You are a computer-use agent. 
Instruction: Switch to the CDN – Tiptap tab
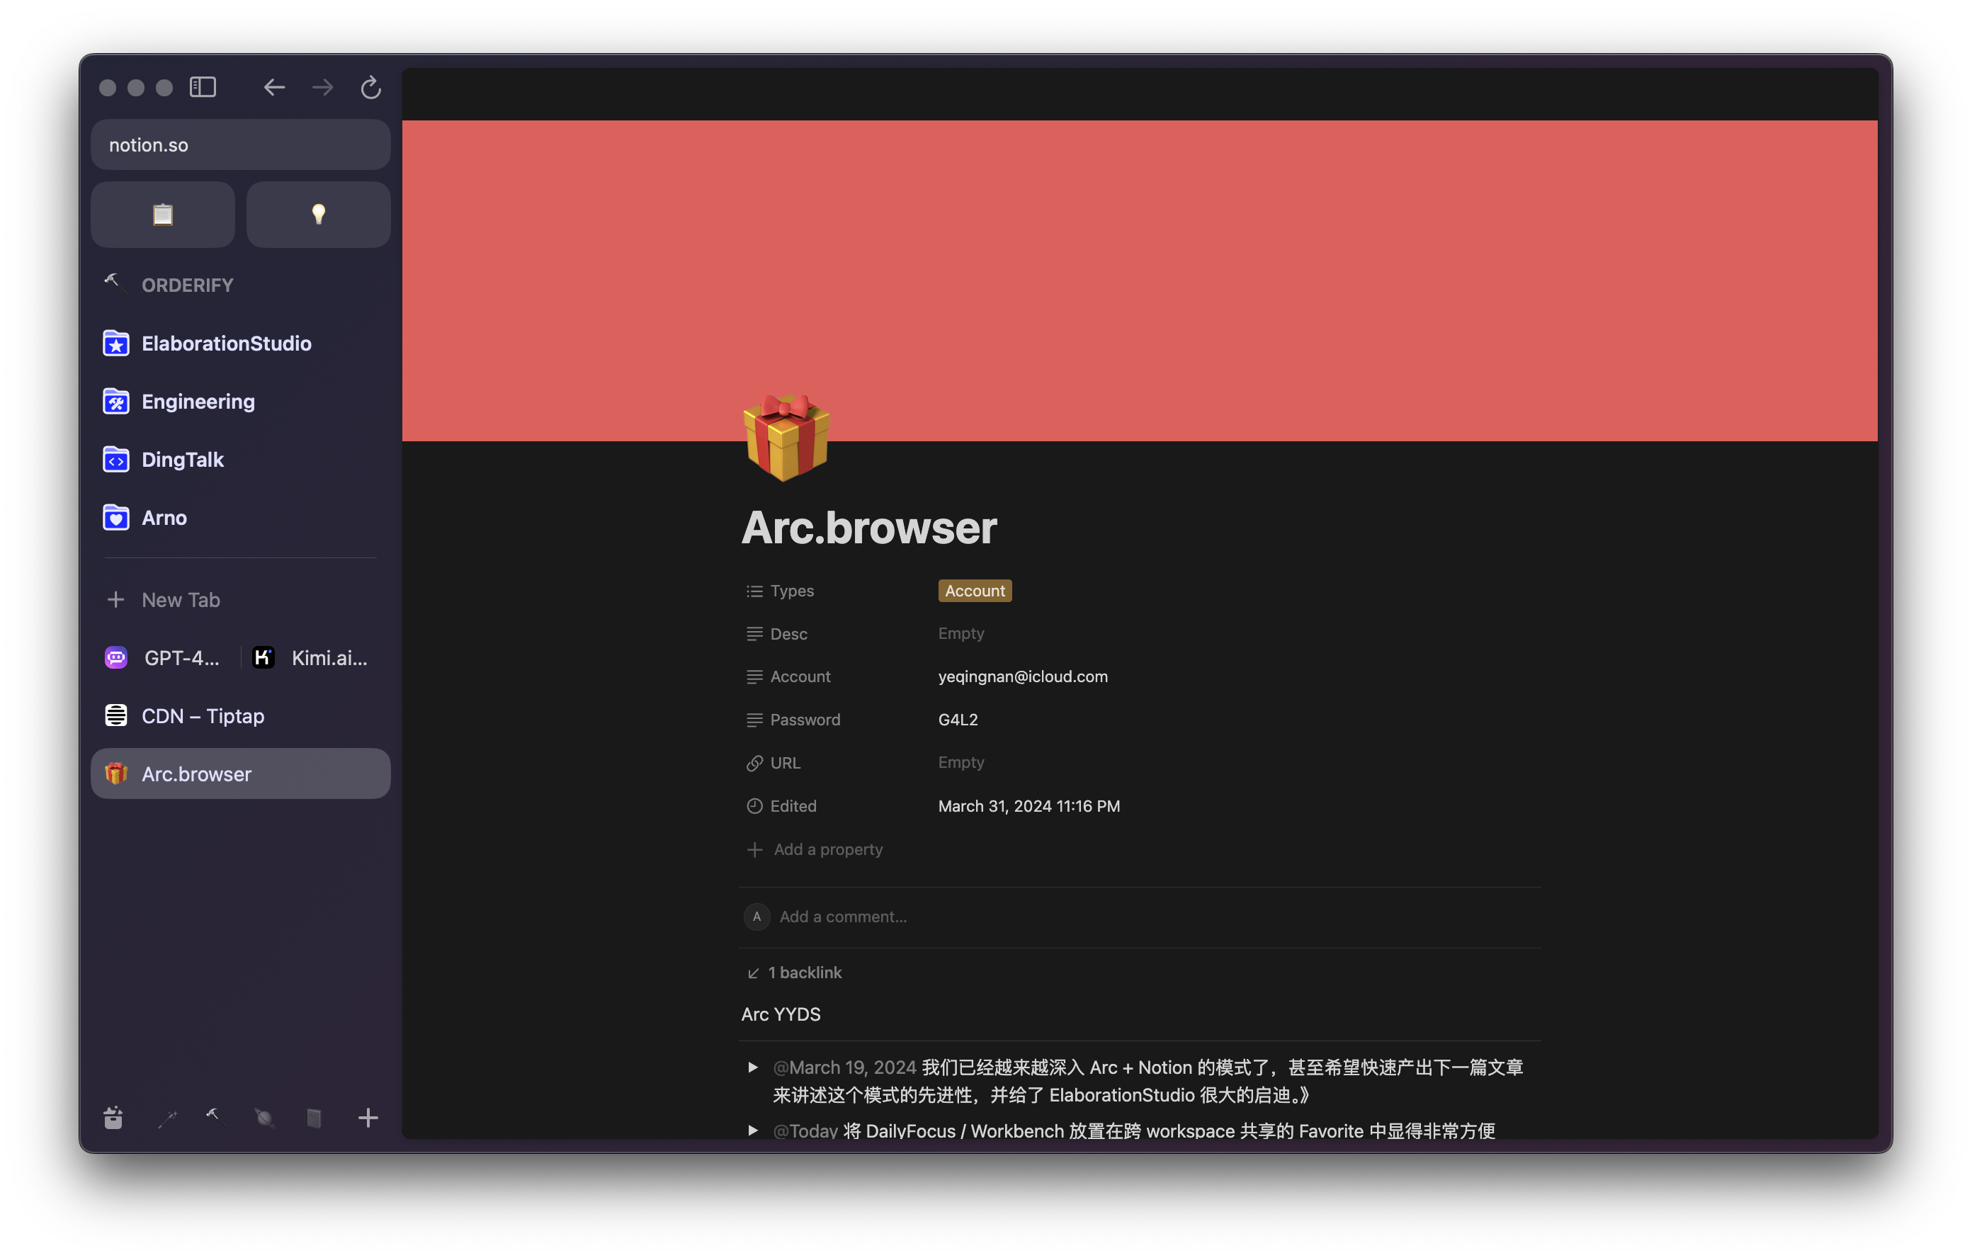tap(203, 716)
